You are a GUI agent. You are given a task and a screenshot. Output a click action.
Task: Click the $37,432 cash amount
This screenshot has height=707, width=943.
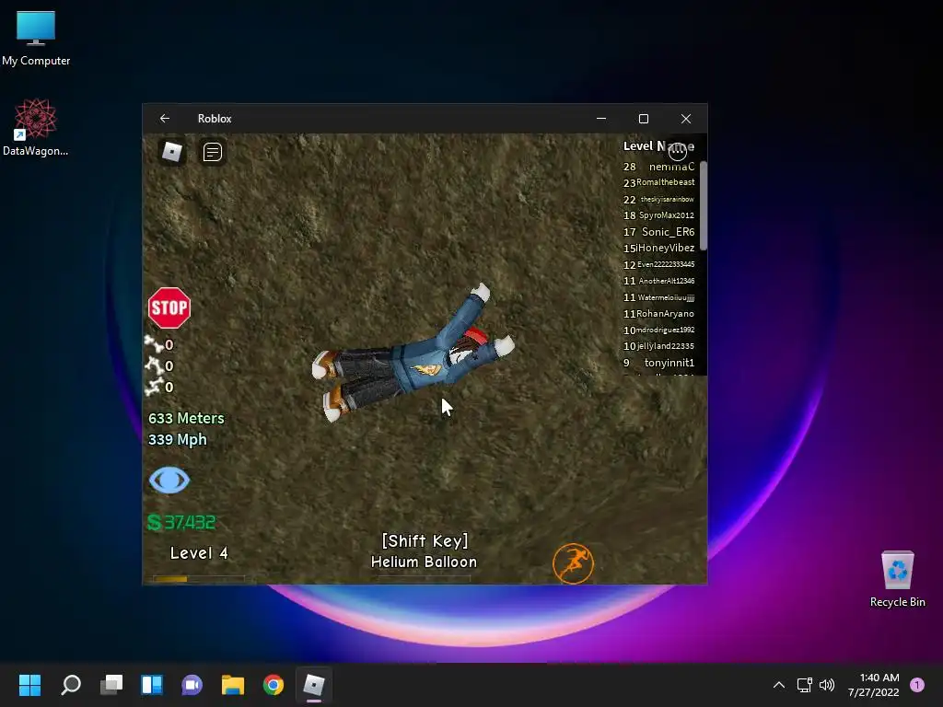point(181,522)
